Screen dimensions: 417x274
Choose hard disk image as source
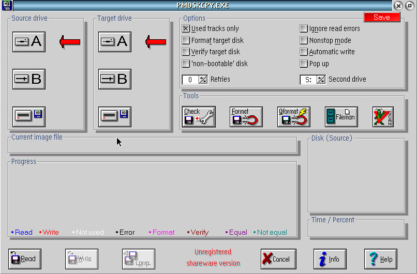click(x=29, y=117)
